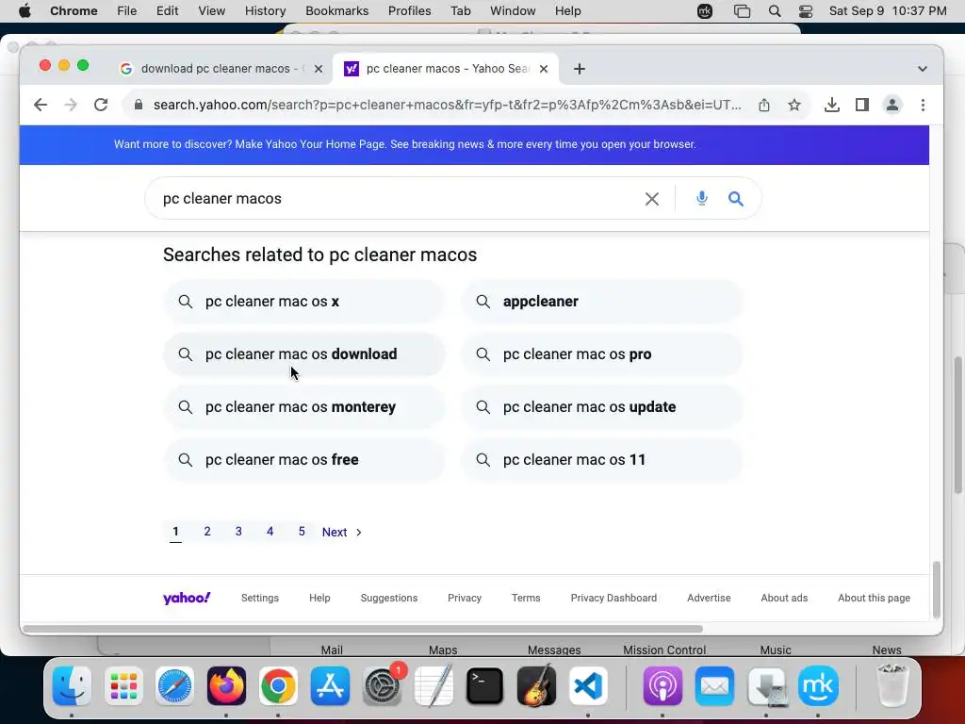The width and height of the screenshot is (965, 724).
Task: Open Help link in footer
Action: (x=319, y=598)
